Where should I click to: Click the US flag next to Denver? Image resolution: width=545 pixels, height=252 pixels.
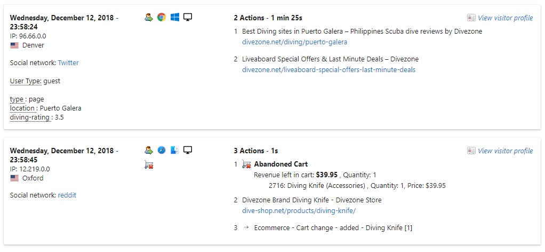click(14, 45)
